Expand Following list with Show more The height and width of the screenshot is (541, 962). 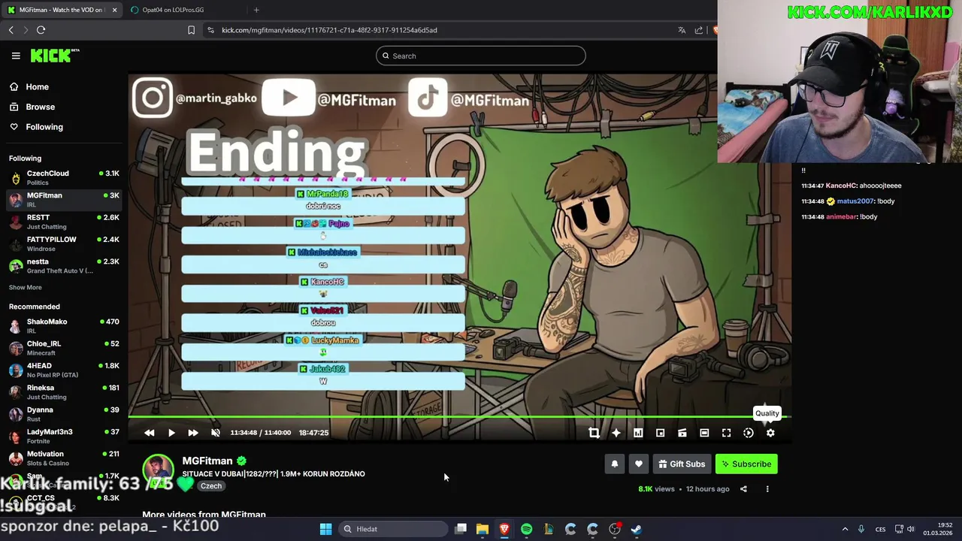click(26, 288)
